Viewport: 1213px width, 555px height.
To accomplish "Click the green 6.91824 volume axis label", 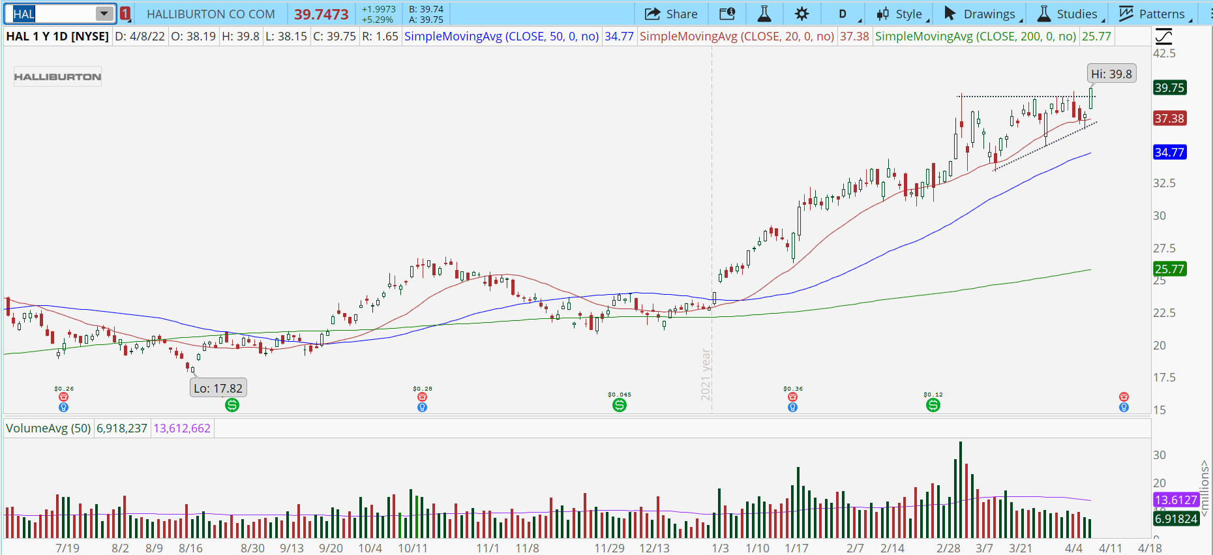I will [x=1176, y=518].
